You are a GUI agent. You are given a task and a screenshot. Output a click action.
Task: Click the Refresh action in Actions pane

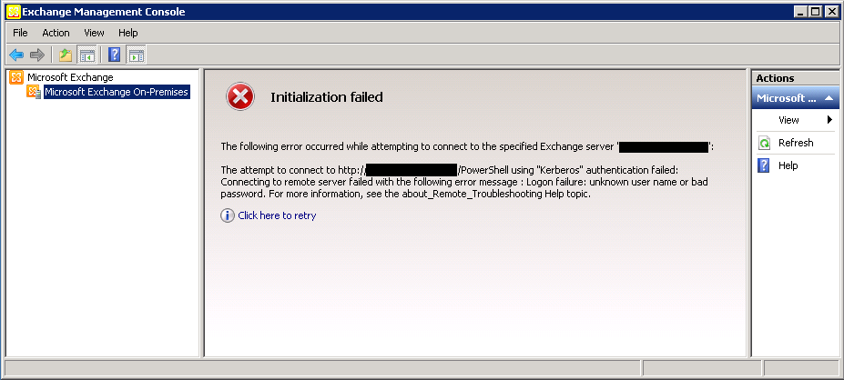(795, 143)
